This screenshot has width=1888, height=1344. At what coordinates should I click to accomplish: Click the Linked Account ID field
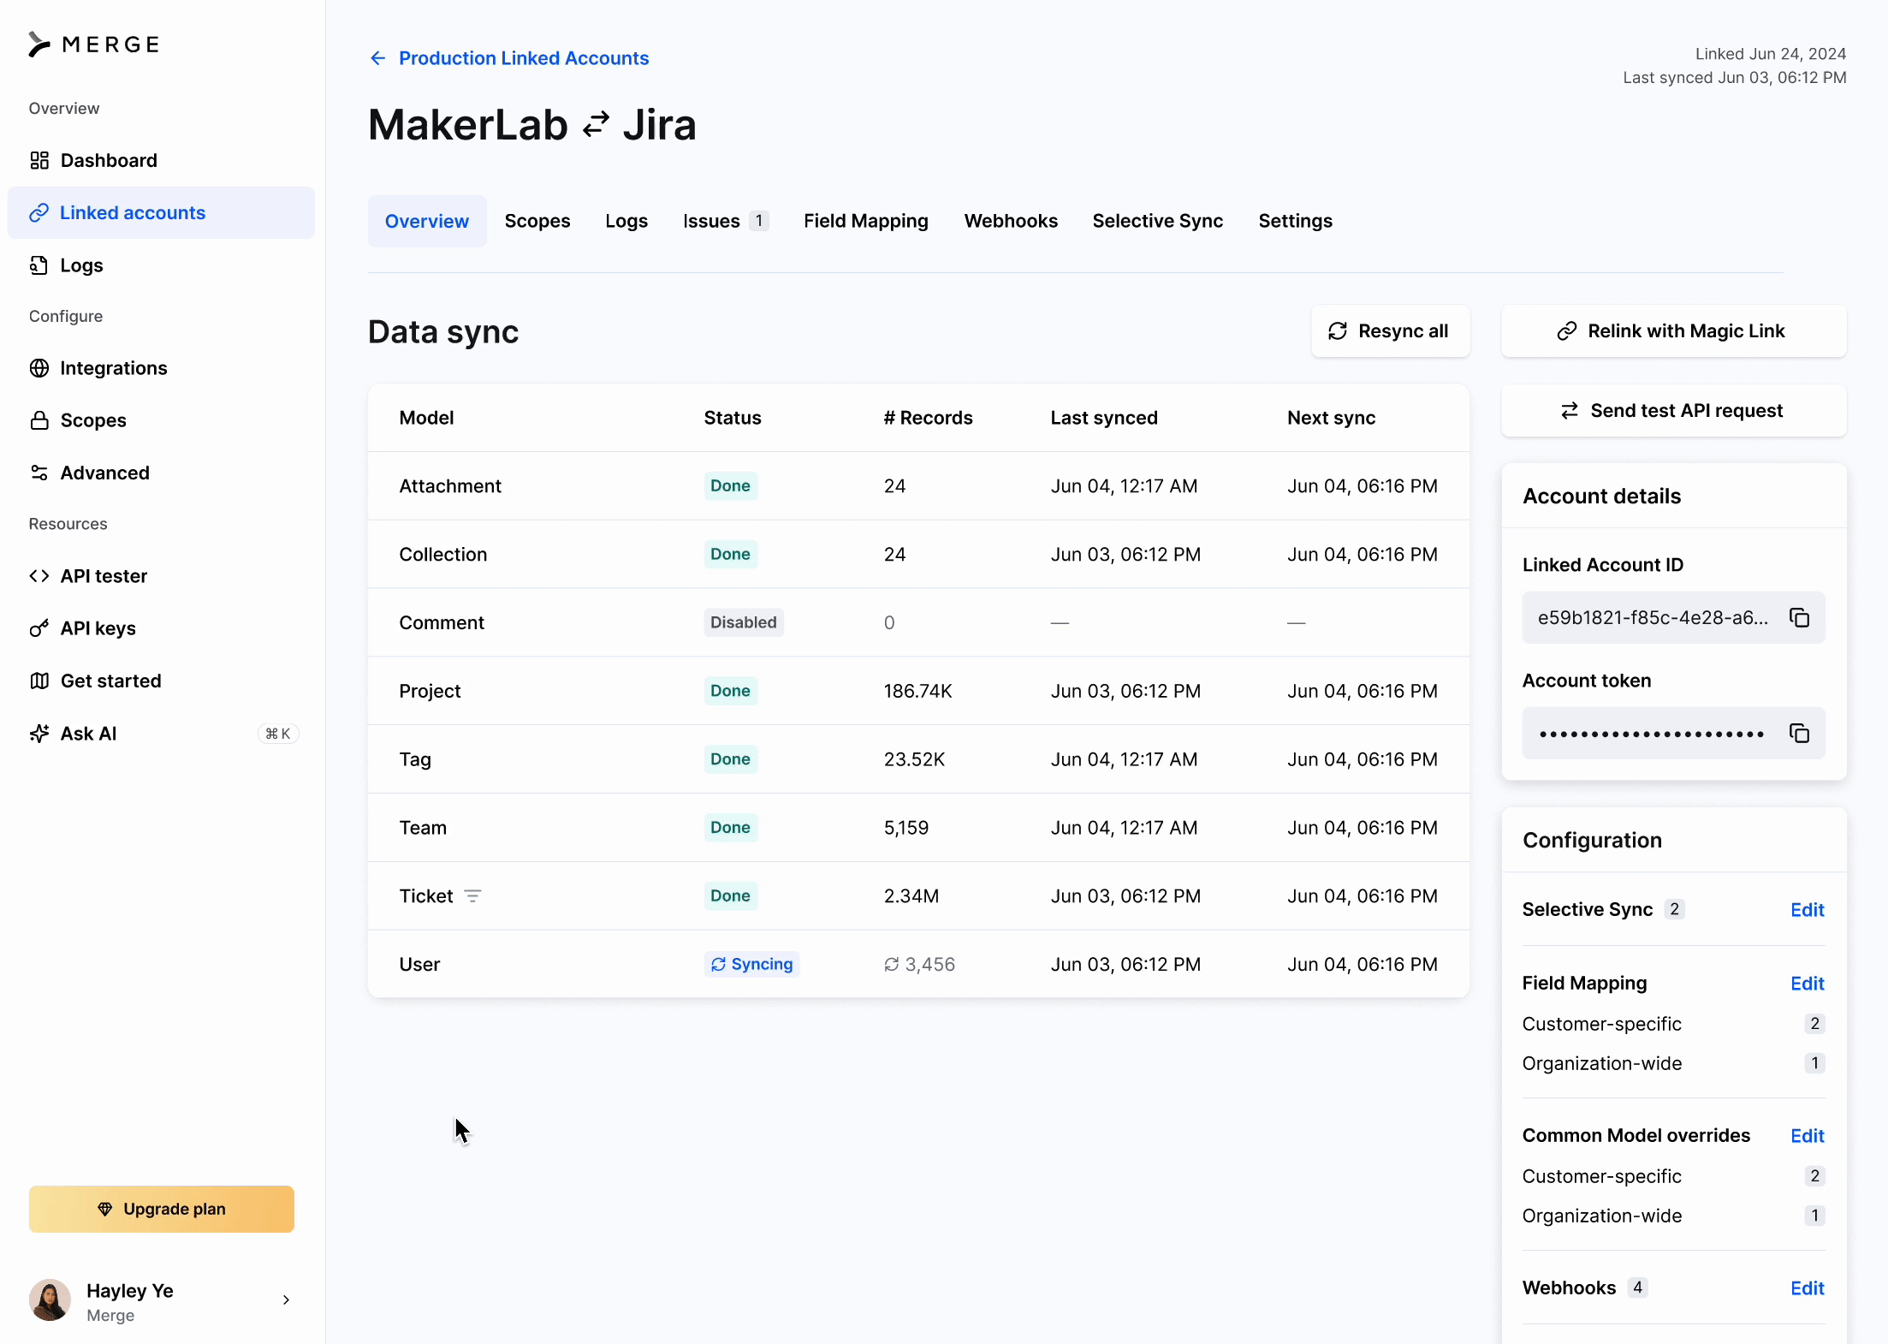coord(1673,617)
